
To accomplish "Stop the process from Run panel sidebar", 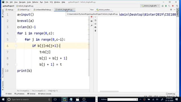I will point(92,17).
